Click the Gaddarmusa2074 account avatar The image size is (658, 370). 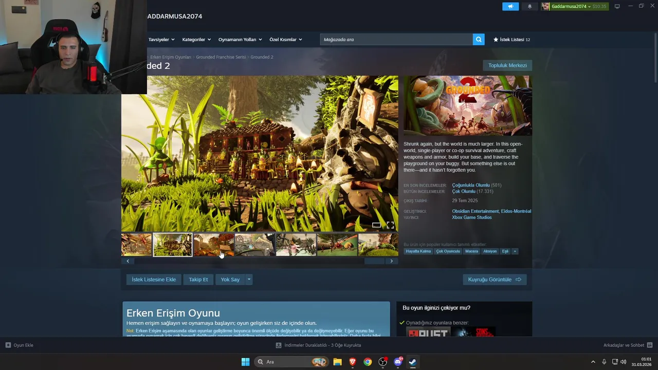545,6
